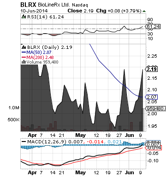Click the late-May price peak

coord(124,70)
